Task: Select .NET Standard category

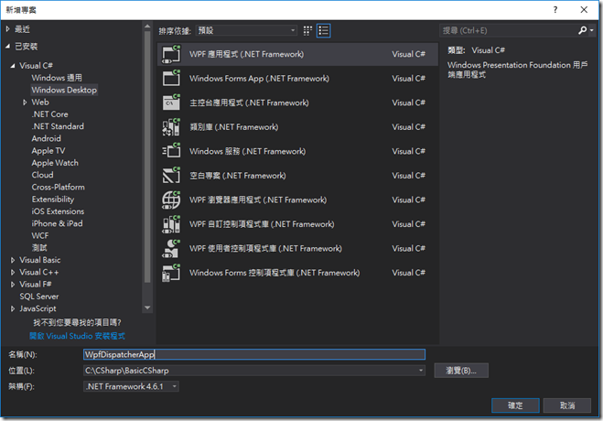Action: 58,126
